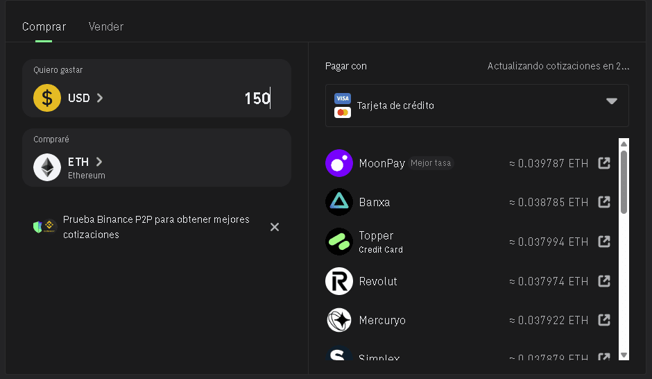
Task: Click the Actualizando cotizaciones status text
Action: point(558,66)
